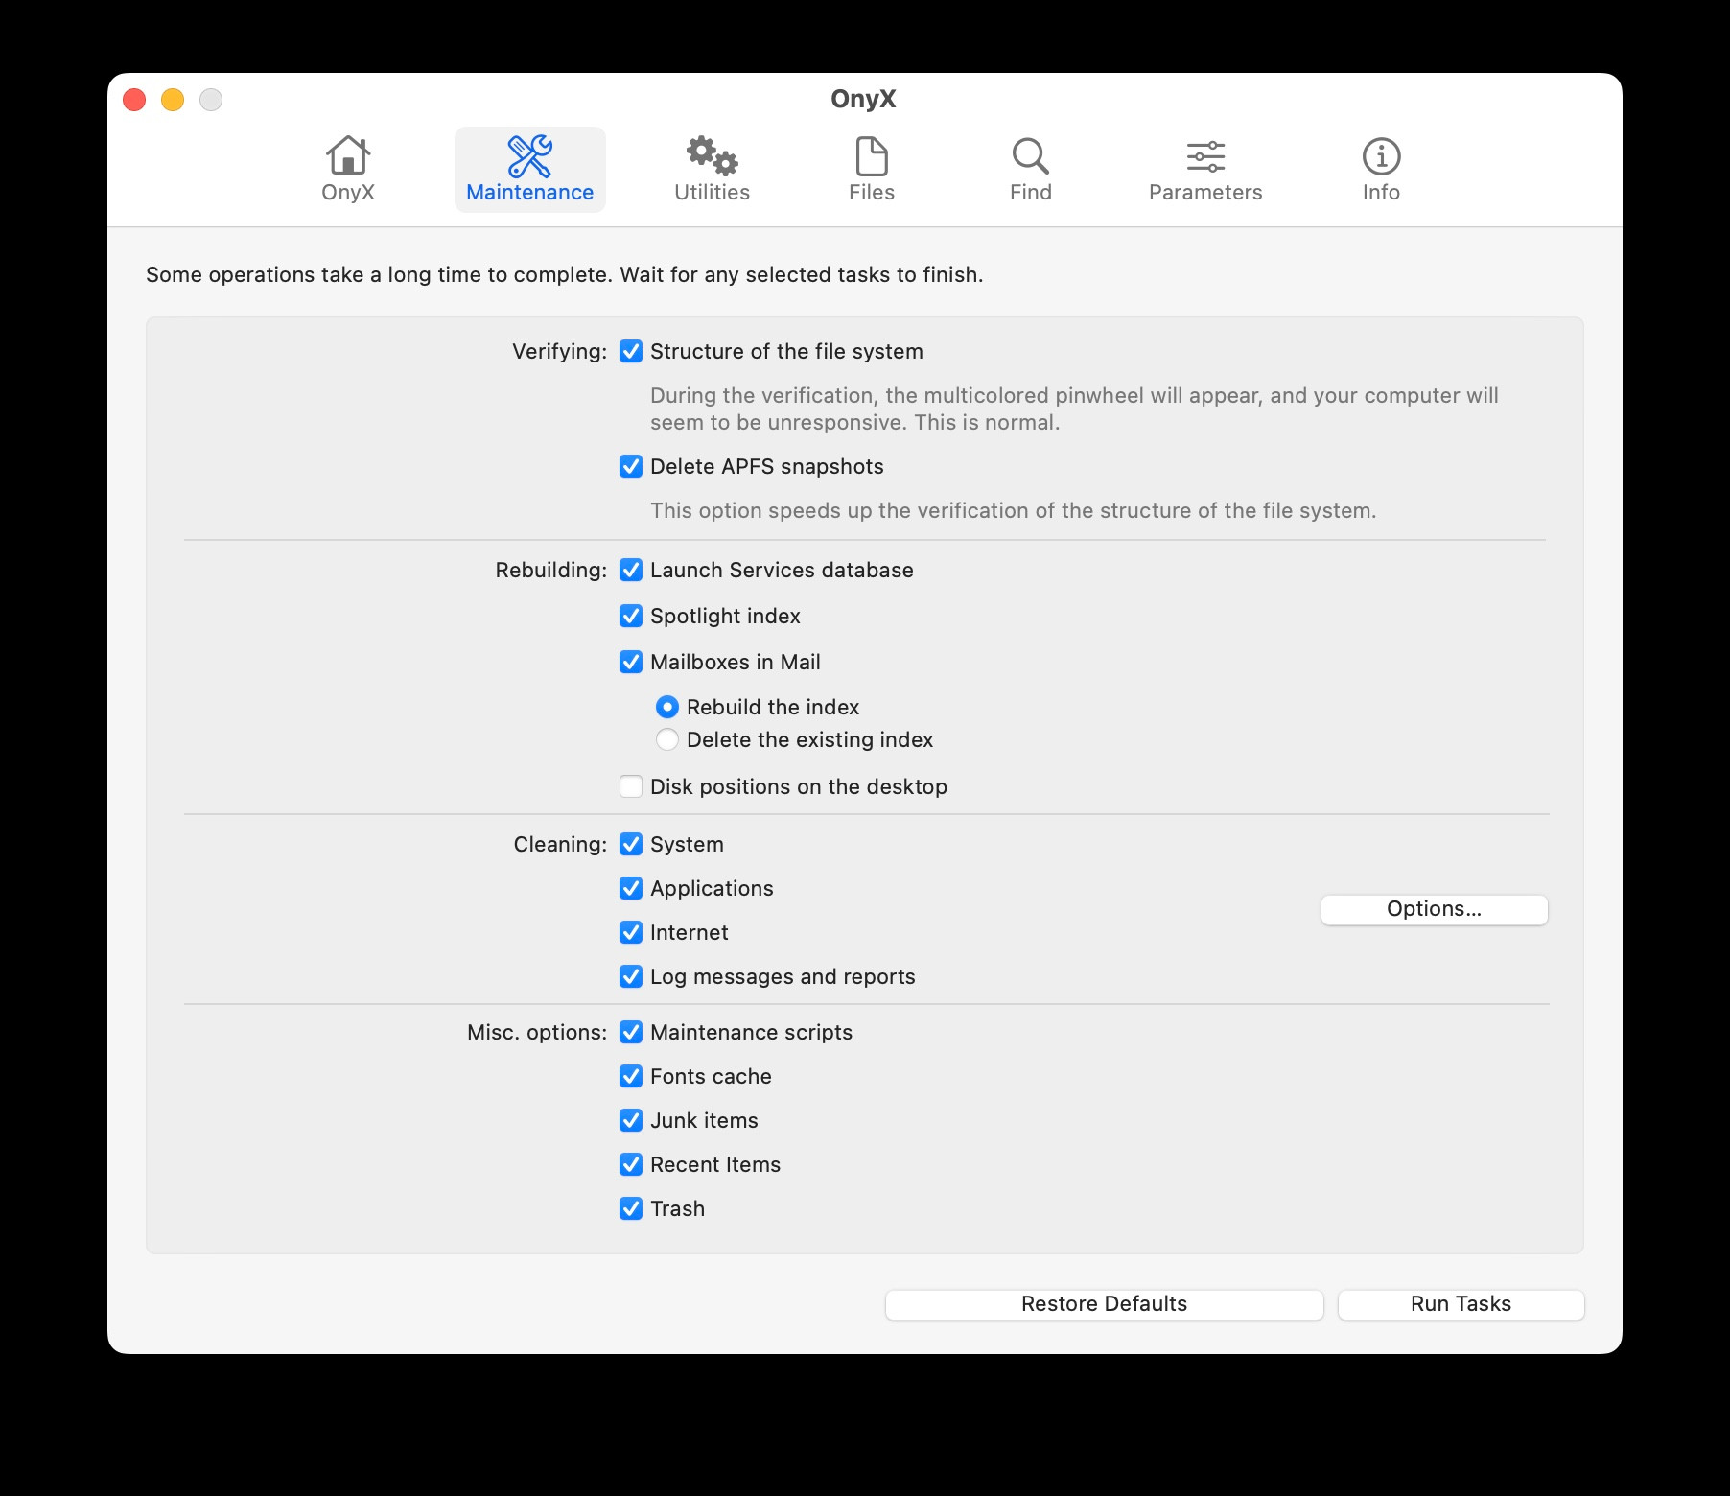Open the Files document pane

tap(872, 170)
